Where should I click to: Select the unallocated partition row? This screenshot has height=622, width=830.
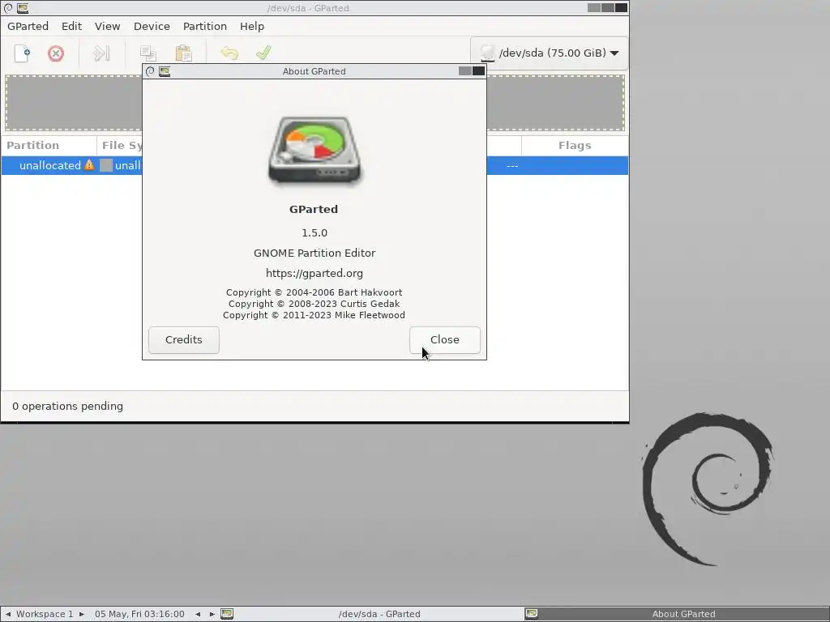point(314,165)
